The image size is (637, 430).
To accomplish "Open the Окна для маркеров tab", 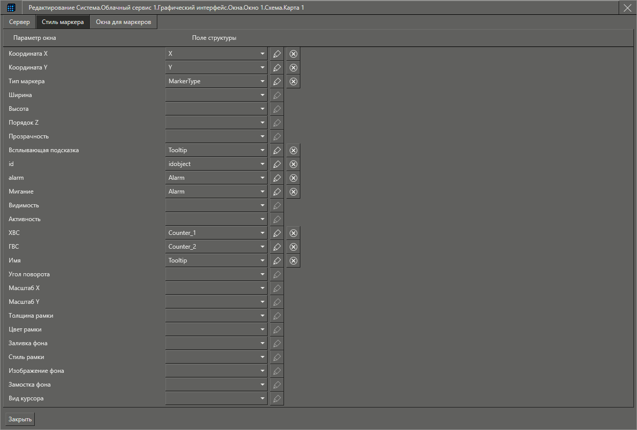I will click(x=123, y=22).
